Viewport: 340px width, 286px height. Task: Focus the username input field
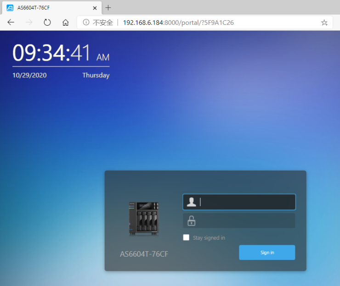click(x=239, y=202)
